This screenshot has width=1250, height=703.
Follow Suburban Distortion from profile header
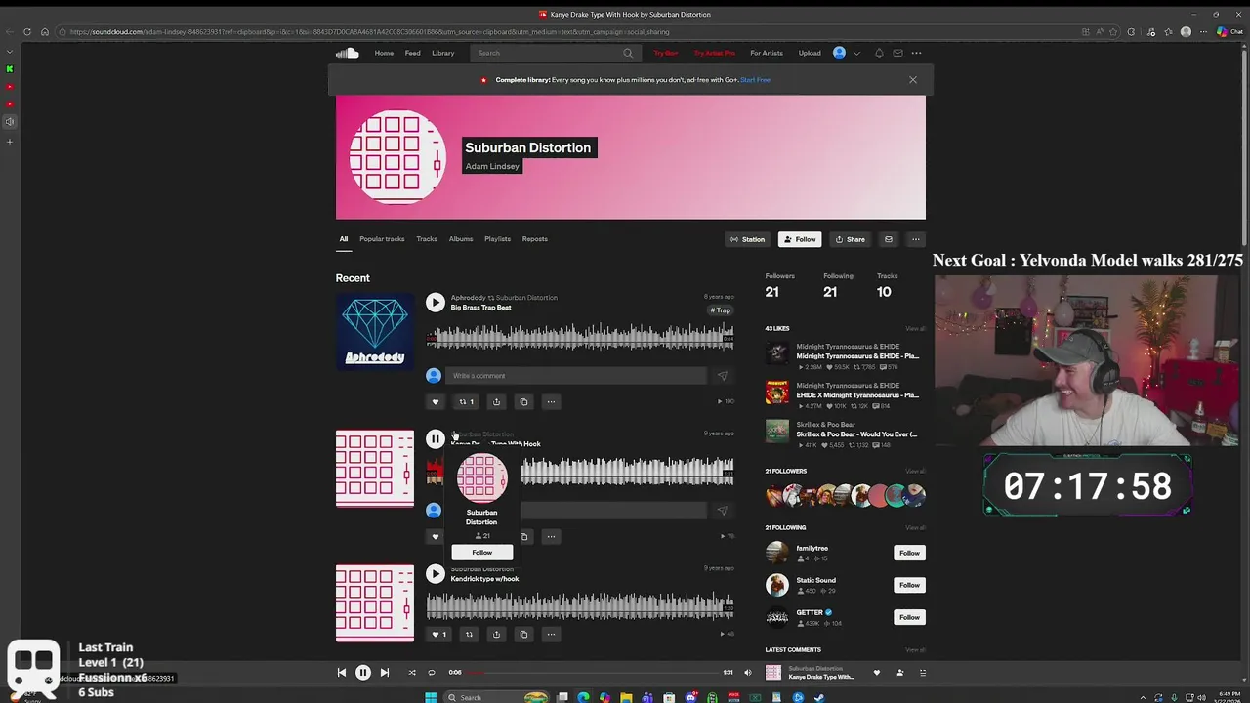[x=800, y=239]
